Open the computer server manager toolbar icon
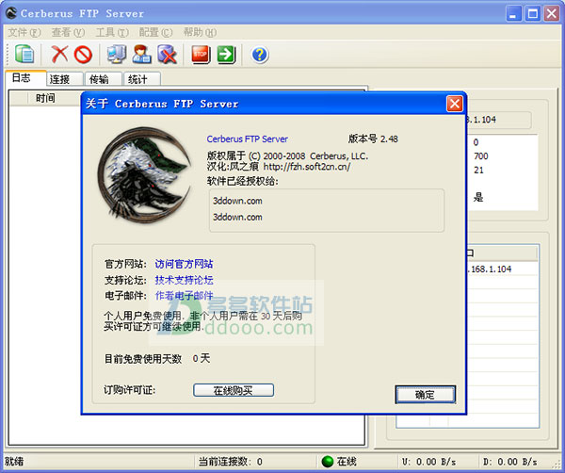The height and width of the screenshot is (473, 565). [117, 54]
